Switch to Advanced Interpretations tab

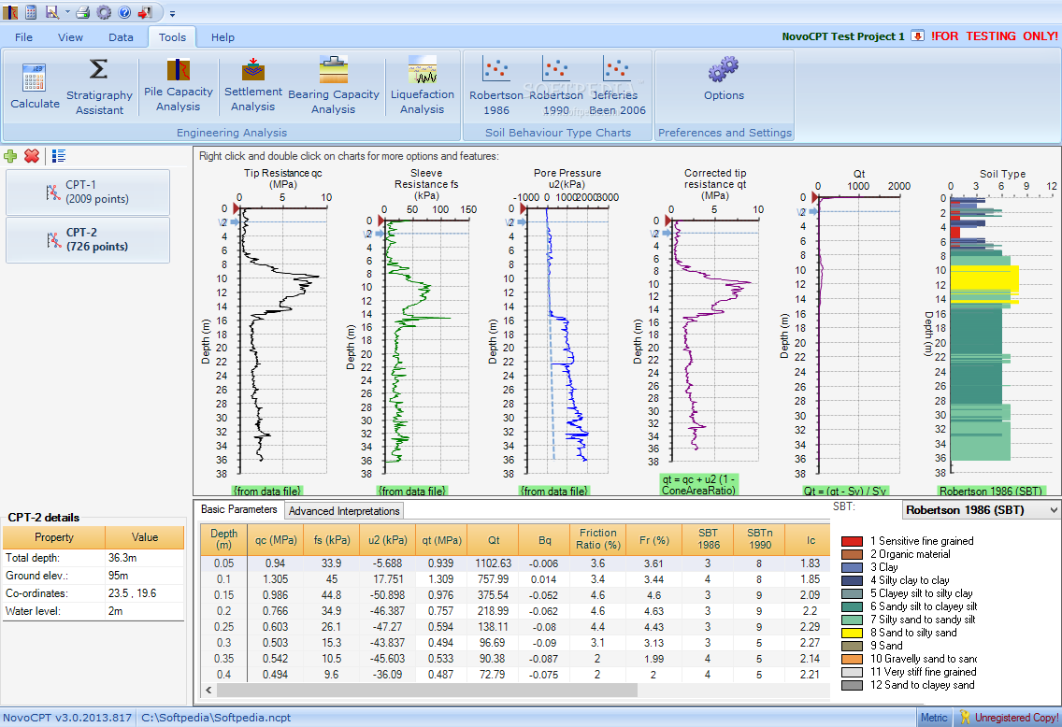coord(344,510)
